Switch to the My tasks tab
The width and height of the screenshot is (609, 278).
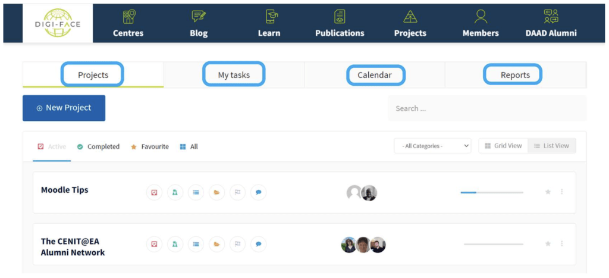pos(234,75)
